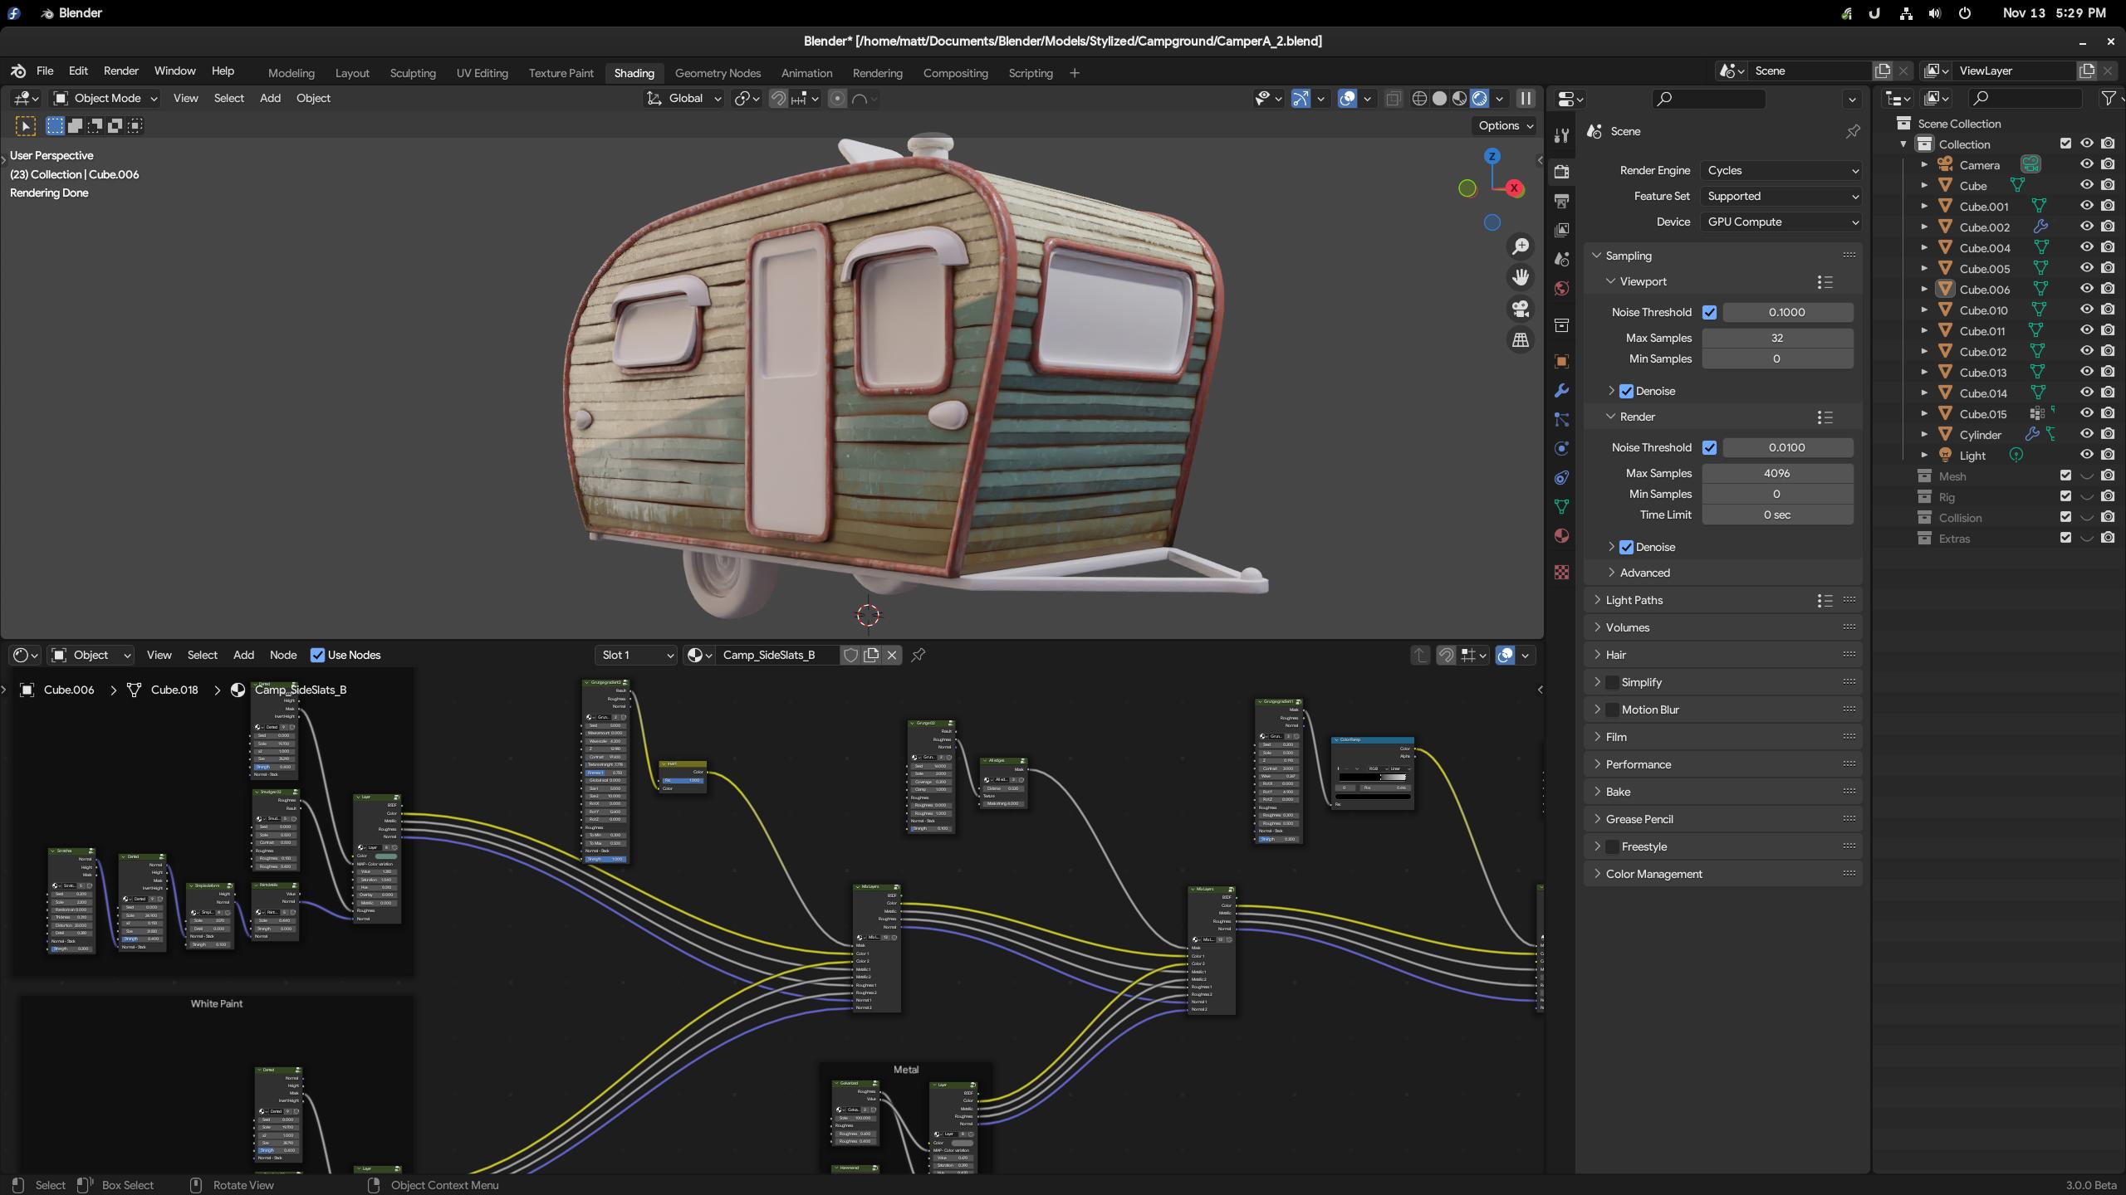The height and width of the screenshot is (1195, 2126).
Task: Open the Feature Set dropdown
Action: 1781,196
